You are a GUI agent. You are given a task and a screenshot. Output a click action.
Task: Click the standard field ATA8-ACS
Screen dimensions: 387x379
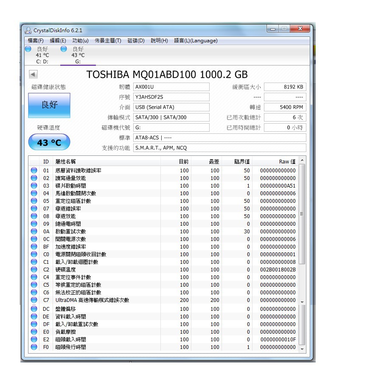220,138
